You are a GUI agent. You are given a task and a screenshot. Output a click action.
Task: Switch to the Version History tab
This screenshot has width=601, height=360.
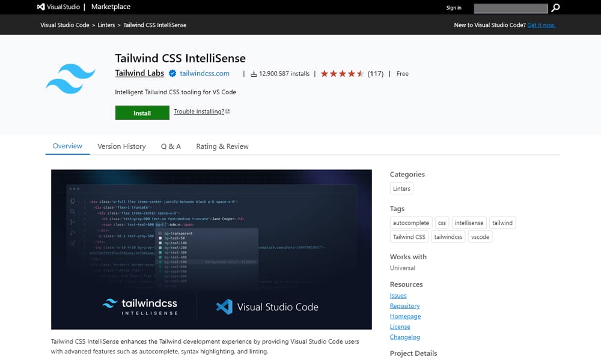click(121, 146)
